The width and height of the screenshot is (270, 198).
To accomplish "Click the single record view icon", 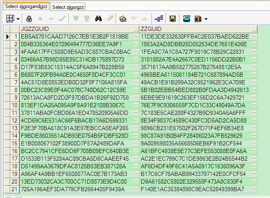I will (123, 19).
